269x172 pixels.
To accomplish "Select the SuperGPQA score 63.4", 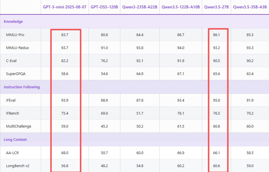I will click(x=250, y=74).
